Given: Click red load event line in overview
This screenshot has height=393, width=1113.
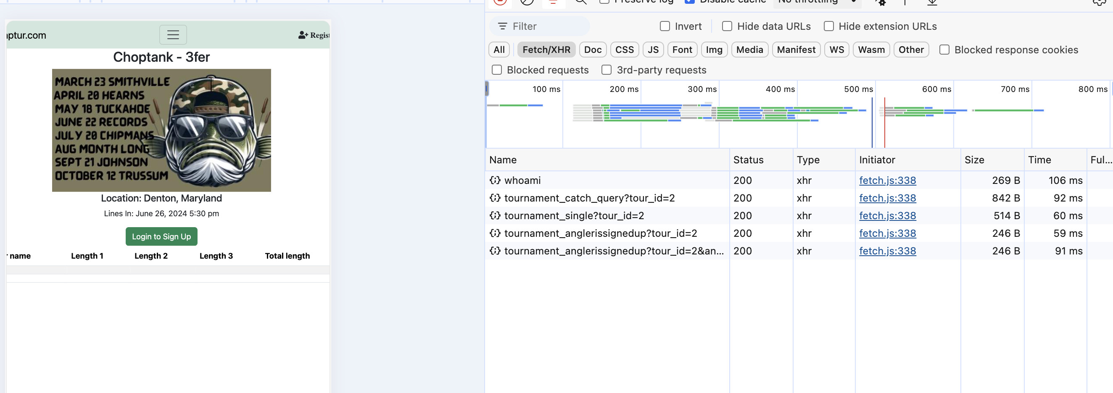Looking at the screenshot, I should (x=884, y=123).
